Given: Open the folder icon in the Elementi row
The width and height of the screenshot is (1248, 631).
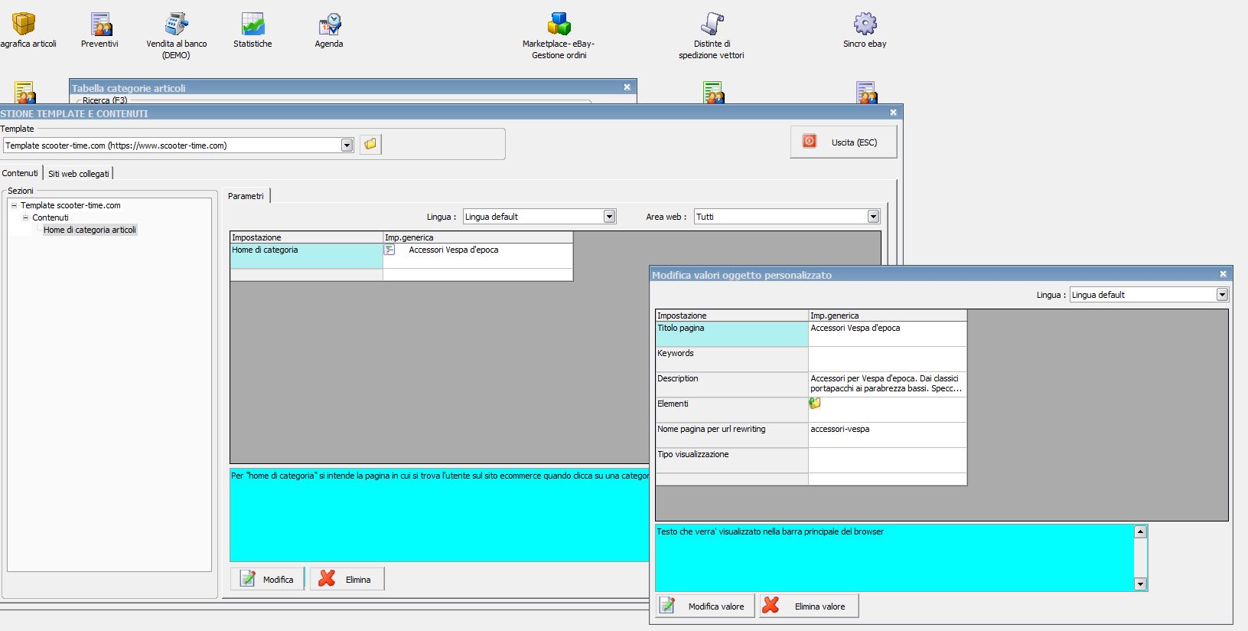Looking at the screenshot, I should (x=815, y=404).
